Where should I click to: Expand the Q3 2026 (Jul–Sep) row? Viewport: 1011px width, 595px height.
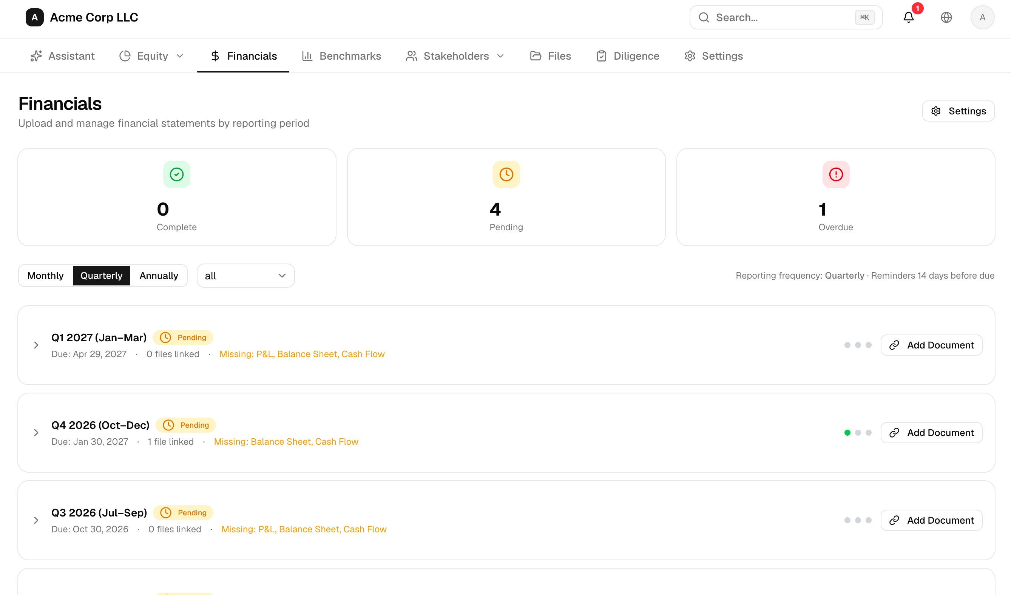[36, 520]
